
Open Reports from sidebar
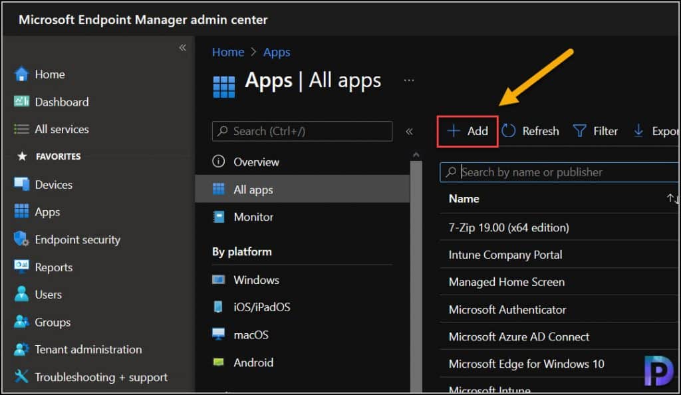[53, 267]
